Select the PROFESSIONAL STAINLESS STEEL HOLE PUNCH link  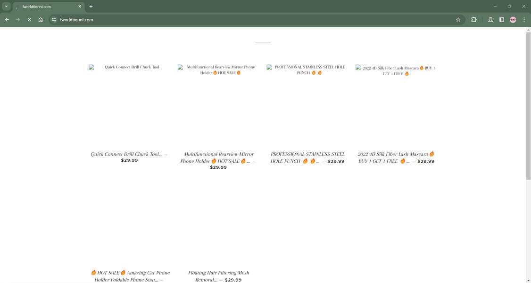307,157
